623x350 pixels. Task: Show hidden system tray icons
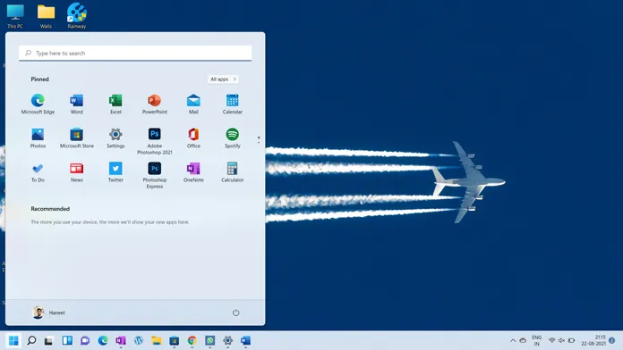(513, 340)
